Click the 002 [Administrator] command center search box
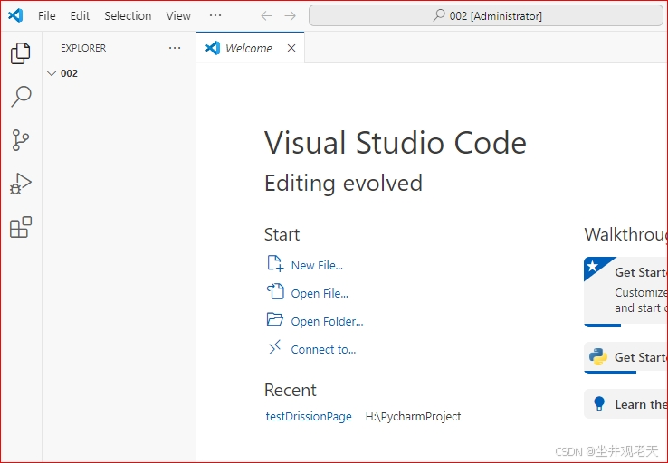The image size is (668, 463). click(x=486, y=15)
